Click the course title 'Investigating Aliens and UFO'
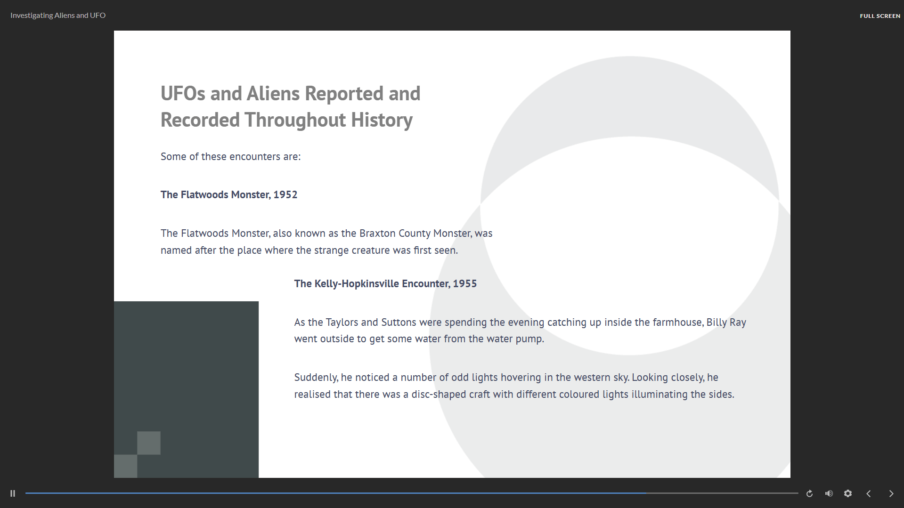The image size is (904, 508). tap(58, 15)
